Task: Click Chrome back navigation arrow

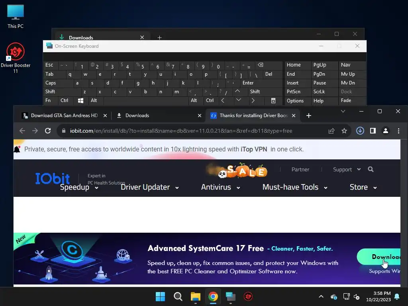Action: tap(22, 131)
